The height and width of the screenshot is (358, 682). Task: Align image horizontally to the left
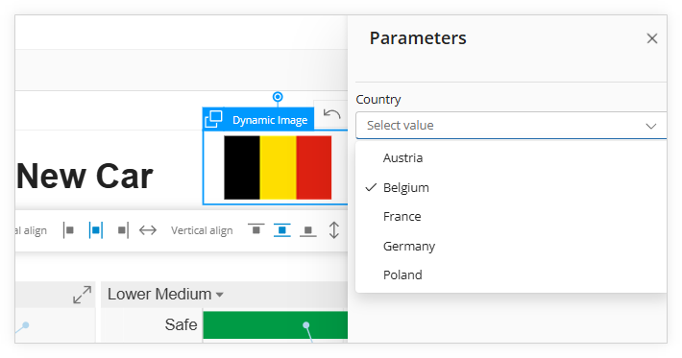[68, 230]
